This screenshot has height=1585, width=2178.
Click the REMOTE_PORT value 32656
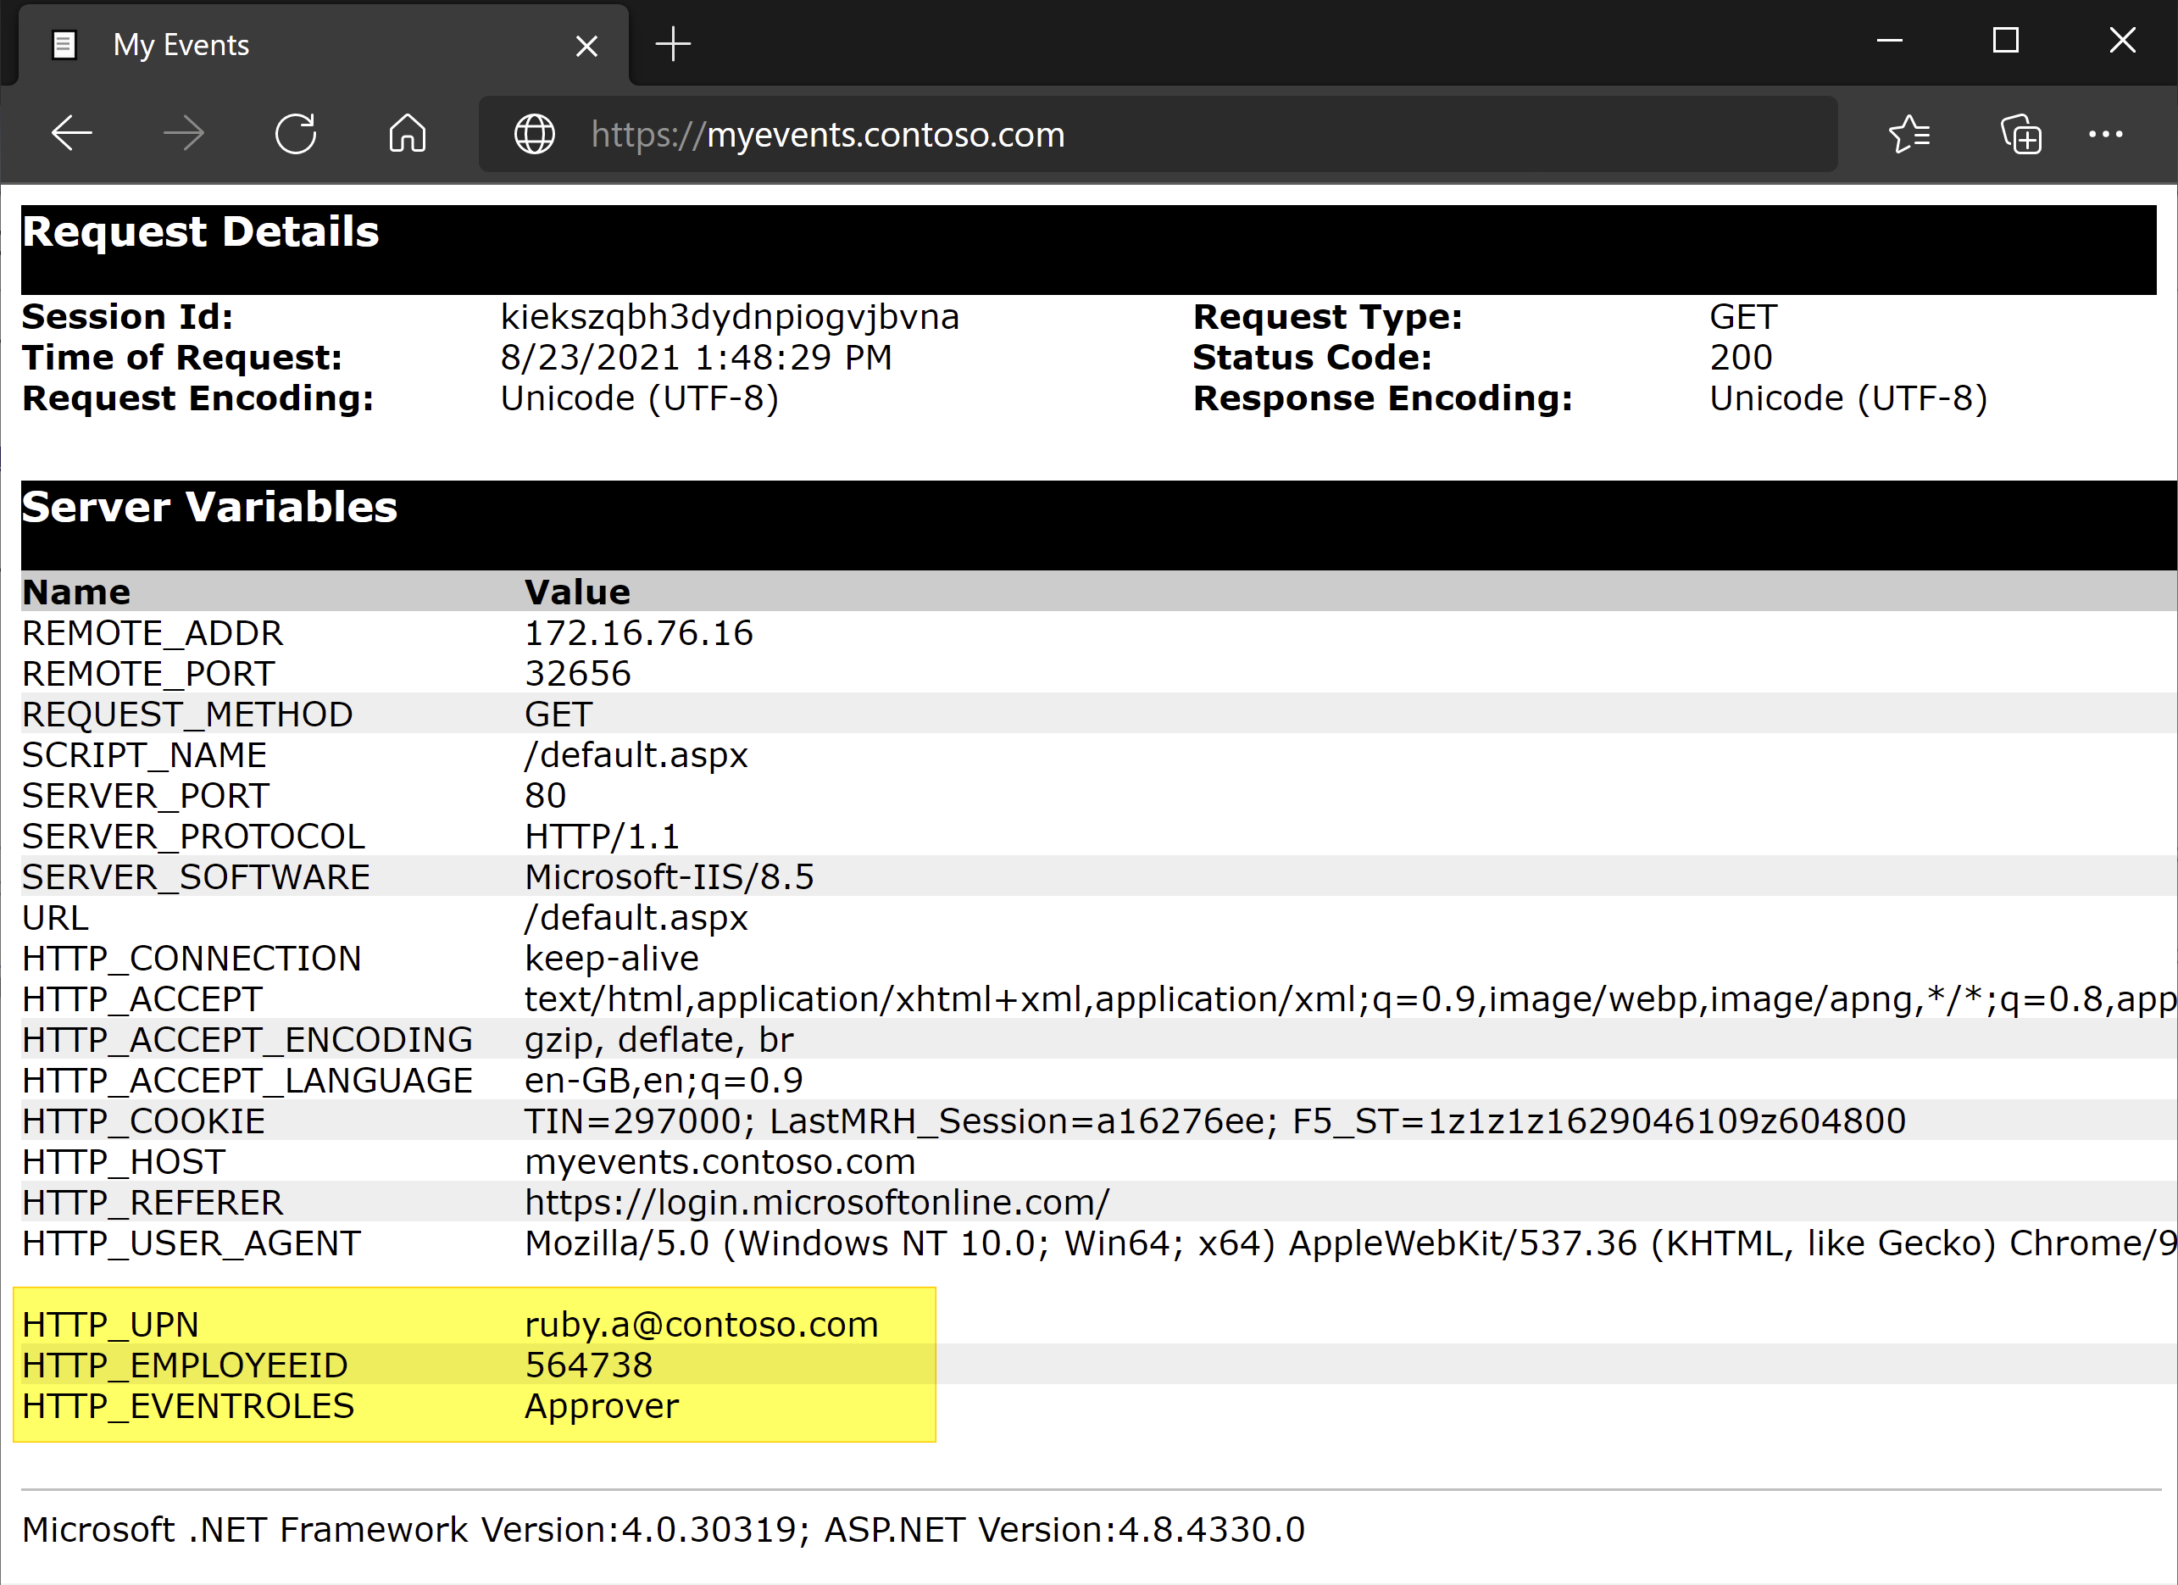tap(577, 673)
